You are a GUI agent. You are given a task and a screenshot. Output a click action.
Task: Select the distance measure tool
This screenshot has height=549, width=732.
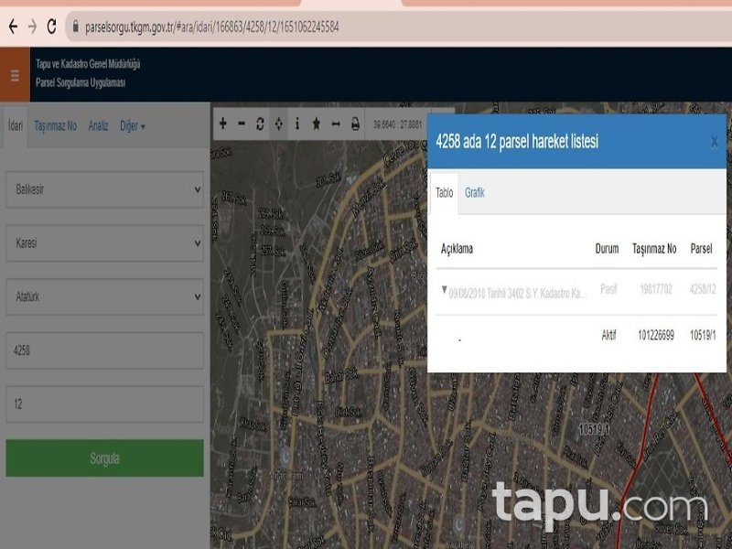[x=336, y=124]
